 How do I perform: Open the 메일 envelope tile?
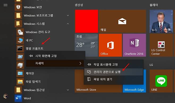coord(122,21)
